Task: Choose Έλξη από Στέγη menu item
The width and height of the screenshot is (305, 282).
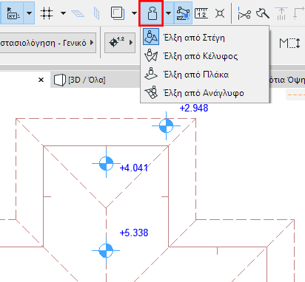Action: [x=205, y=38]
